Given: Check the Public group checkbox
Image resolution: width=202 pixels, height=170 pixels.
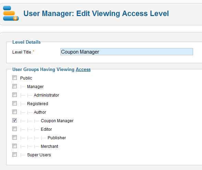Looking at the screenshot, I should 14,78.
